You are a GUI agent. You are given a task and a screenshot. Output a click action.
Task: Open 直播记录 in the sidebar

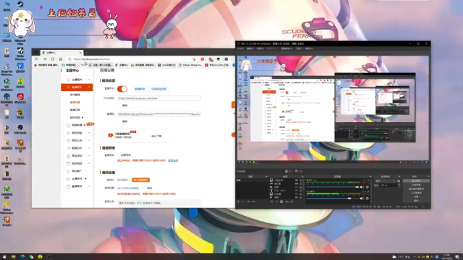[75, 110]
